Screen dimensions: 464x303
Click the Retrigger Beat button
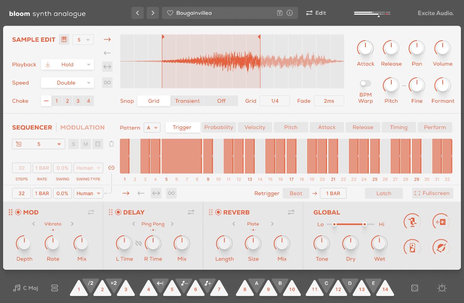click(x=296, y=193)
